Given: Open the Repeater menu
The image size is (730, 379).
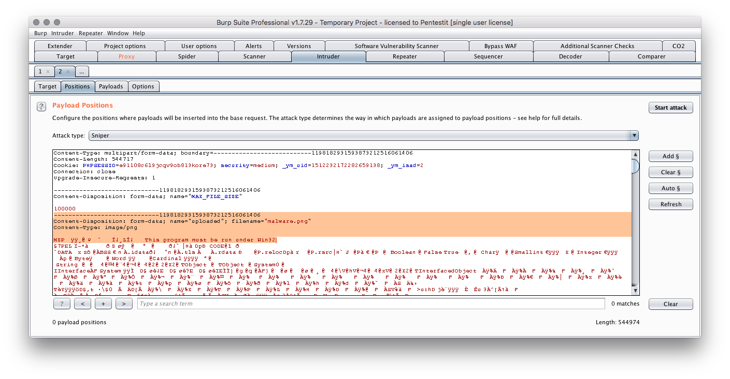Looking at the screenshot, I should [91, 33].
